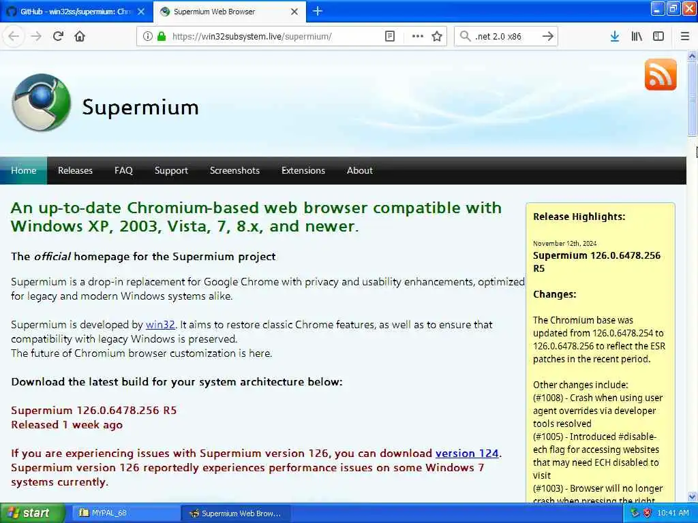Open the Support page

point(171,170)
